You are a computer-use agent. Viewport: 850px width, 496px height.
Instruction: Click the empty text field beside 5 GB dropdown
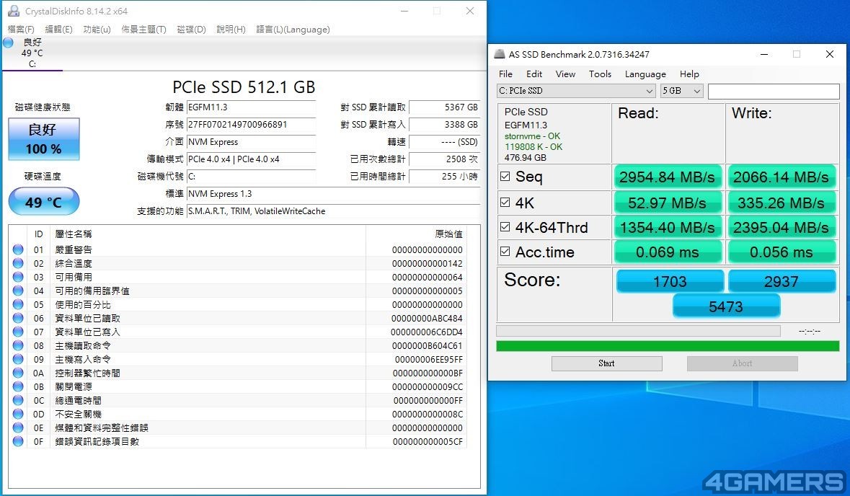tap(774, 91)
